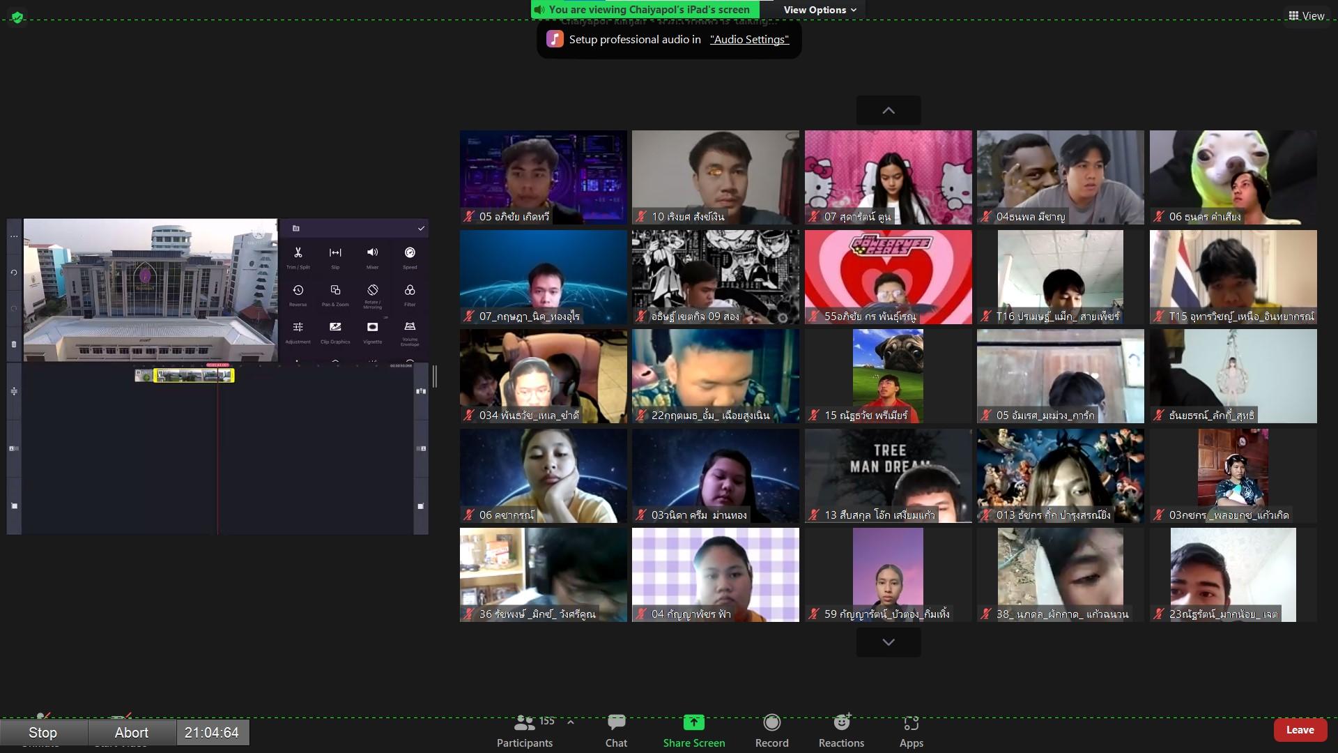The height and width of the screenshot is (753, 1338).
Task: Click the selected yellow clip on the timeline
Action: tap(194, 376)
